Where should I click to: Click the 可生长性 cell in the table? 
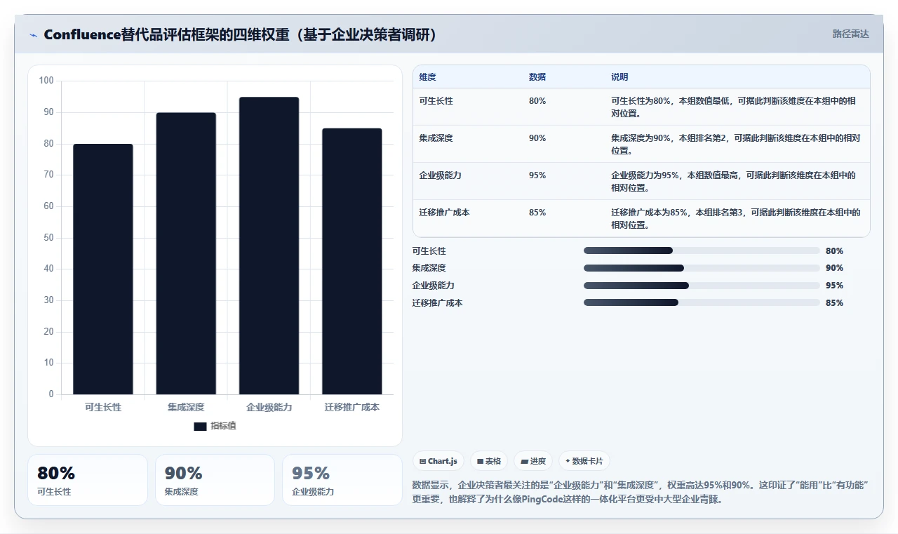(436, 101)
